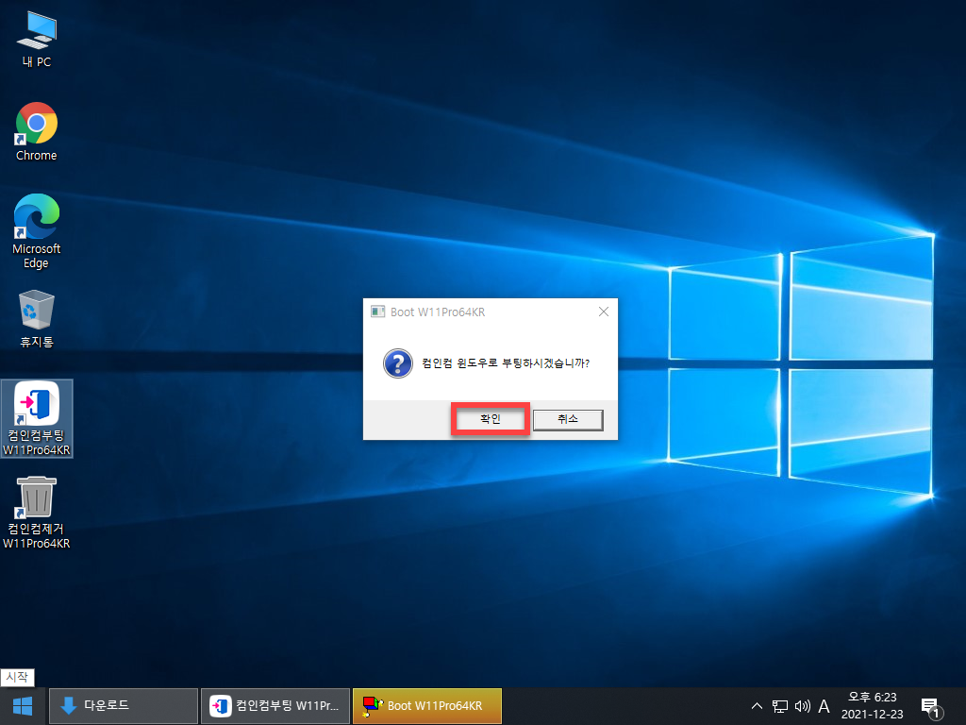Click the question mark icon in dialog

pos(398,363)
